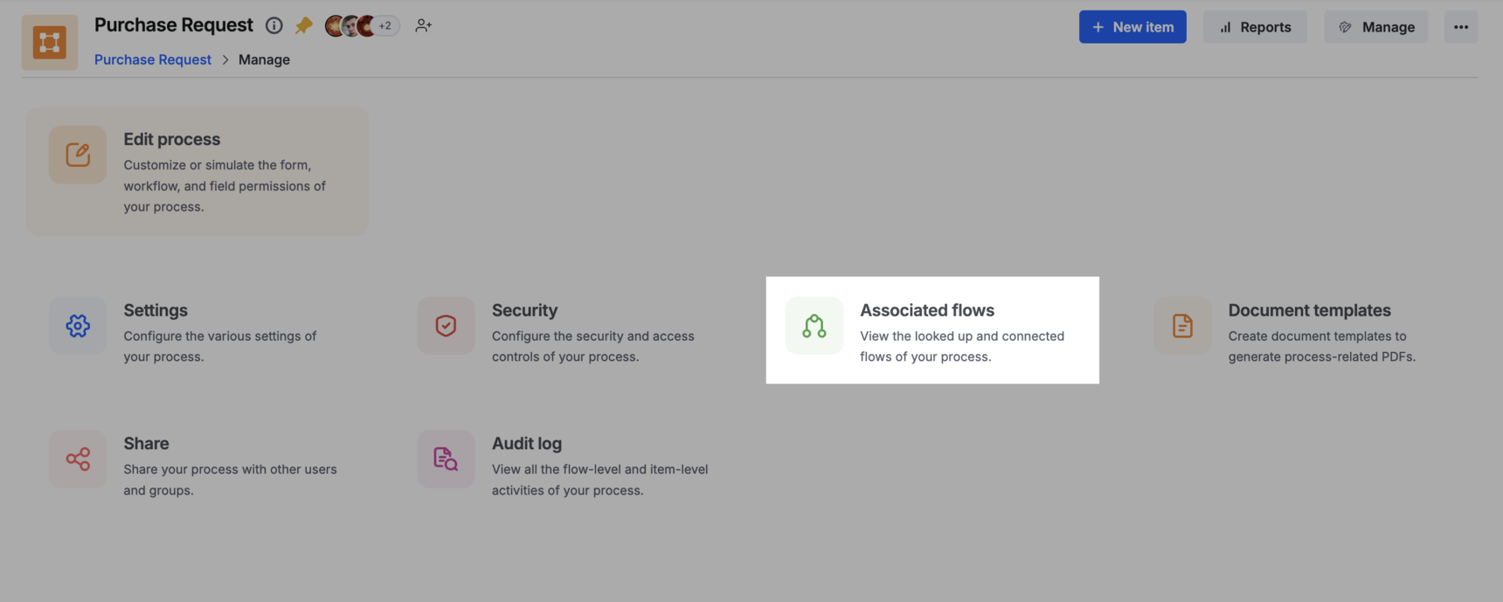The height and width of the screenshot is (602, 1503).
Task: Click the Document templates file icon
Action: (x=1182, y=326)
